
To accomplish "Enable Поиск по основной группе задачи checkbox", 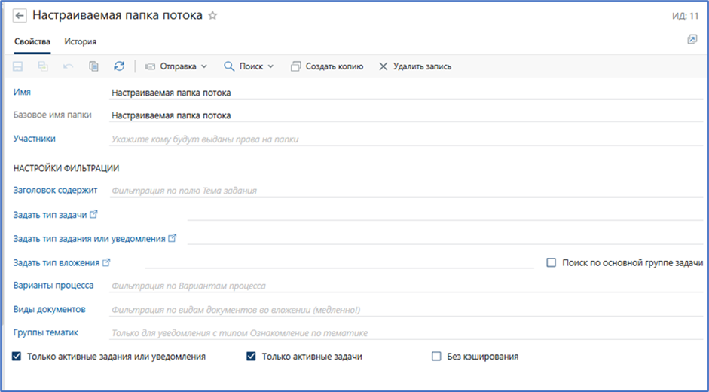I will 551,262.
